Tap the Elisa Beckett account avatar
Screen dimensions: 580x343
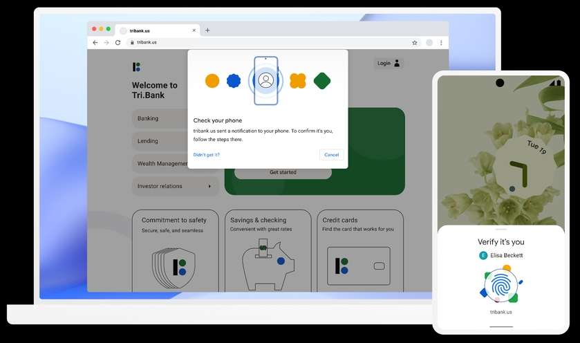(x=483, y=255)
